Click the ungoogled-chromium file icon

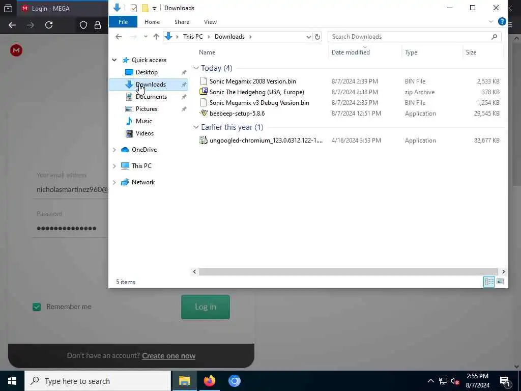(x=204, y=140)
